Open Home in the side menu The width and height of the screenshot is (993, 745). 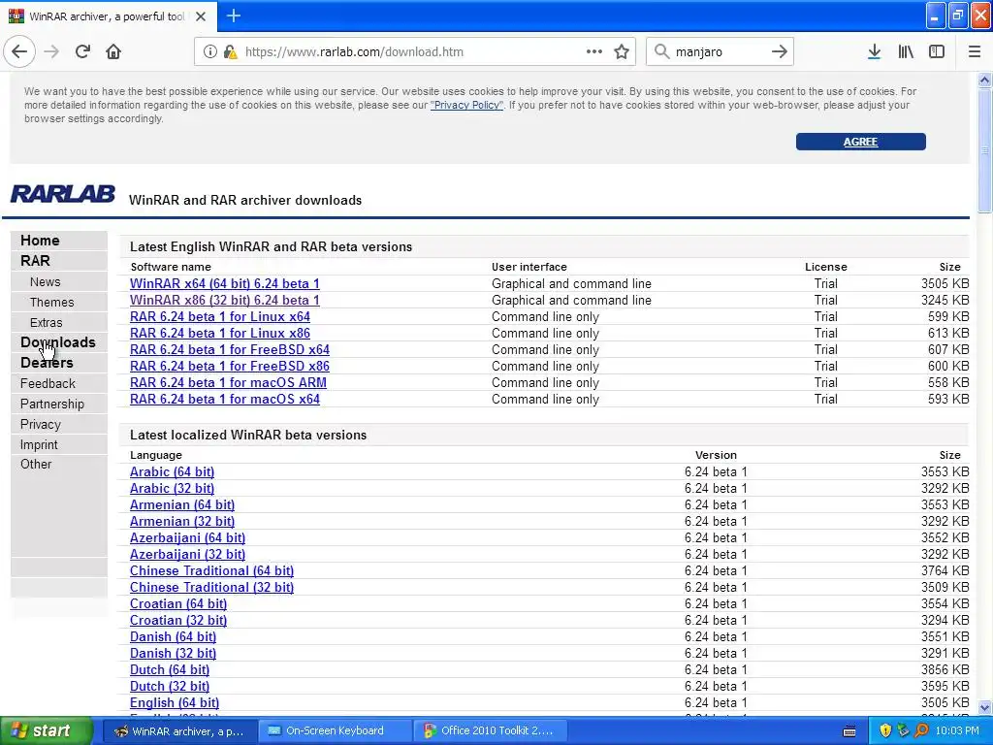click(x=40, y=241)
